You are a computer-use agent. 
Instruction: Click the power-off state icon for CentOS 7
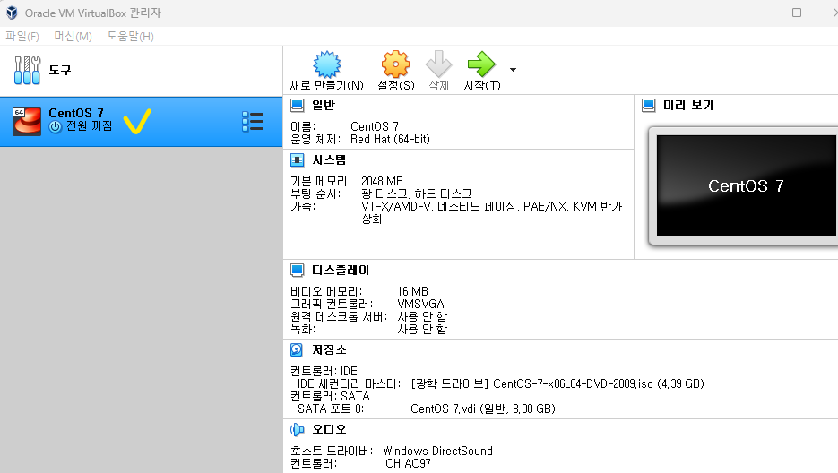point(56,126)
